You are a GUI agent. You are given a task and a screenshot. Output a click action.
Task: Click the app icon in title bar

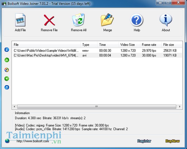click(4, 4)
